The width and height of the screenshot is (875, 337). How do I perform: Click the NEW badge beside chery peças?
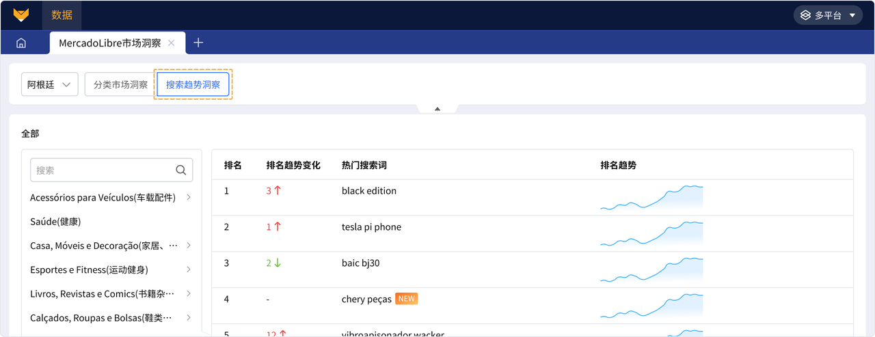coord(407,299)
